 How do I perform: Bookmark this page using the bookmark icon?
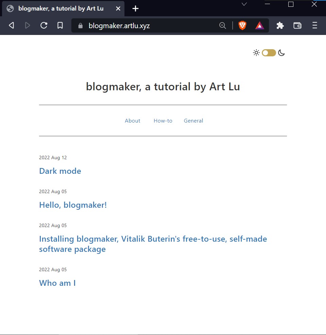click(x=60, y=25)
